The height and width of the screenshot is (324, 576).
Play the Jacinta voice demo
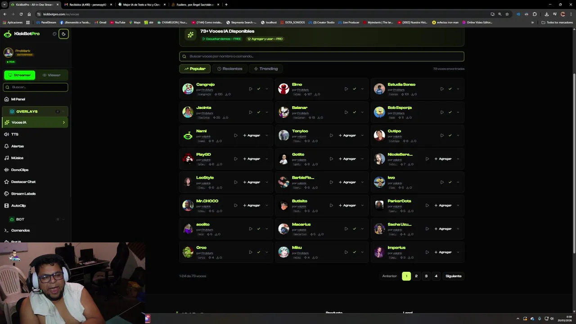pos(251,112)
